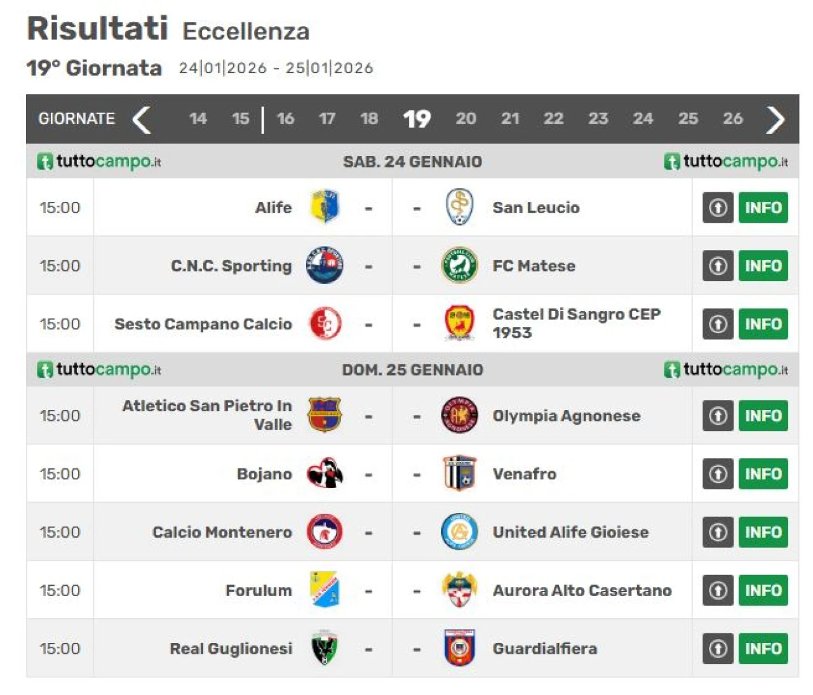The image size is (813, 695).
Task: Go to previous giornate with left chevron
Action: tap(142, 119)
